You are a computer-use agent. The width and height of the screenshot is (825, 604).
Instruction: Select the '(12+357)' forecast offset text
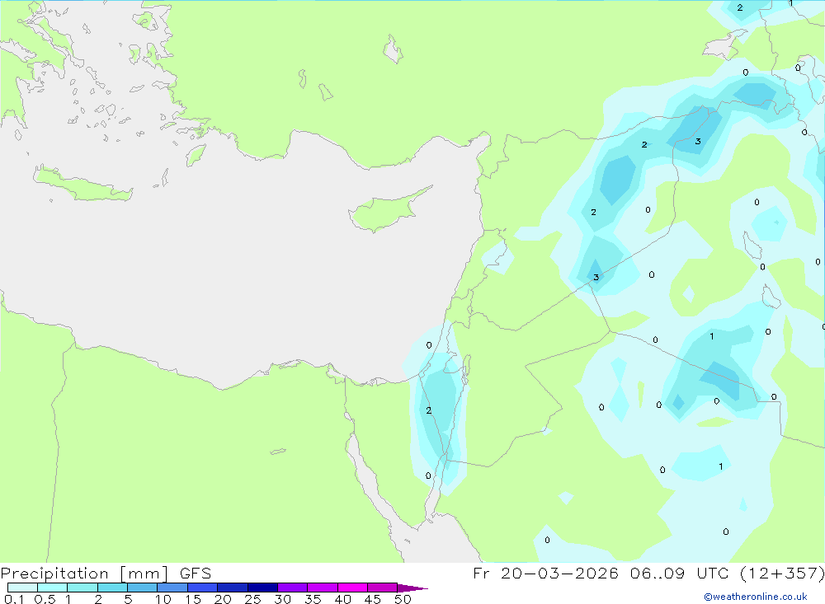tap(784, 573)
